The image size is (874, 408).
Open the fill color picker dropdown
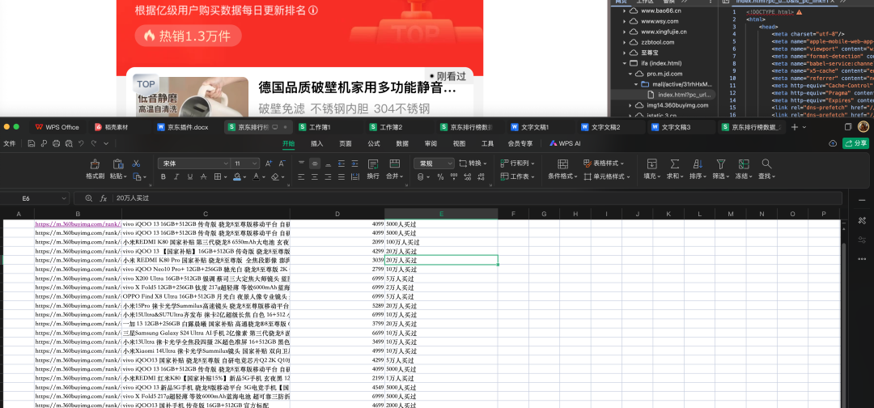(x=245, y=176)
